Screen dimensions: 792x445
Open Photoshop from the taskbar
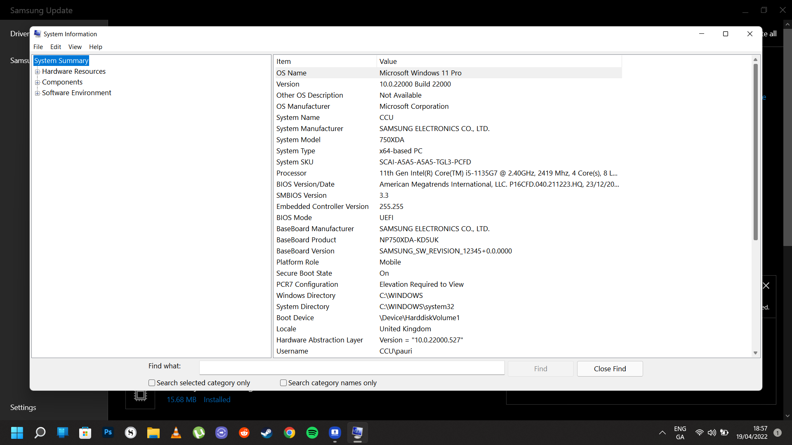click(108, 433)
